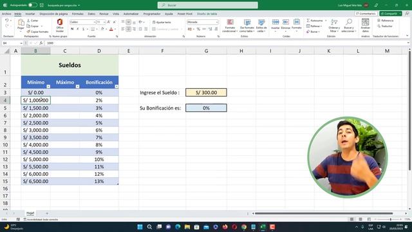Screen dimensions: 412x232
Task: Open Estilos de celda gallery
Action: point(261,26)
